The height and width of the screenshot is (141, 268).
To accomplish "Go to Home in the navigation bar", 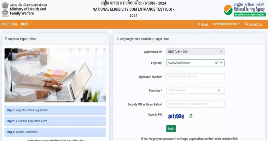I will pyautogui.click(x=203, y=24).
